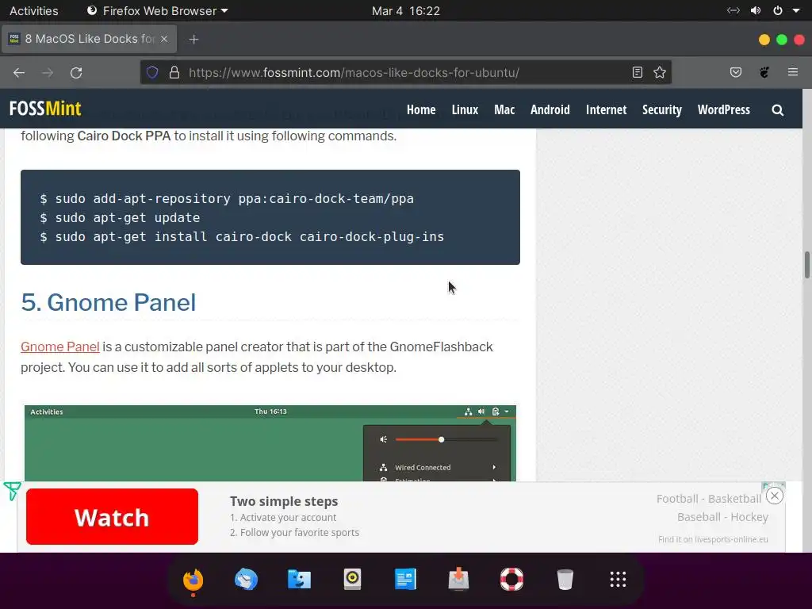Close the 8 MacOS Like Docks tab

coord(164,39)
